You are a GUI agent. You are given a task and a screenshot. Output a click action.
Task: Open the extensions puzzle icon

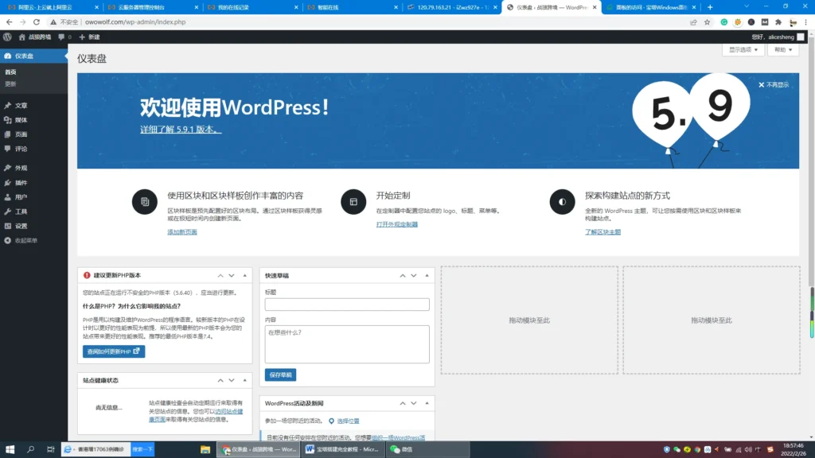(778, 22)
